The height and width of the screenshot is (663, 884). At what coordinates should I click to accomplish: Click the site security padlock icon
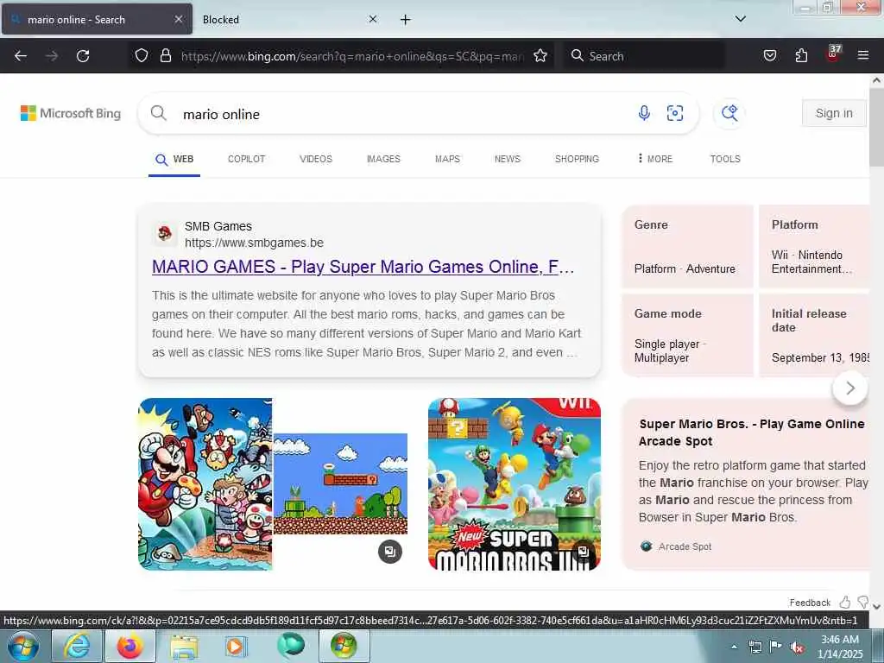(165, 55)
